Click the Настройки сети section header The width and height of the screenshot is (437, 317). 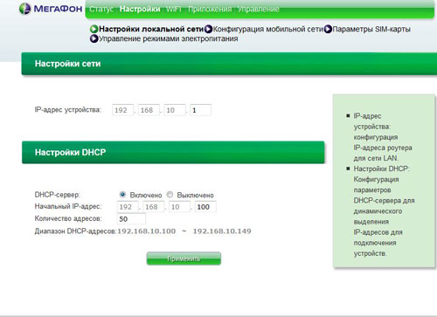(x=229, y=64)
